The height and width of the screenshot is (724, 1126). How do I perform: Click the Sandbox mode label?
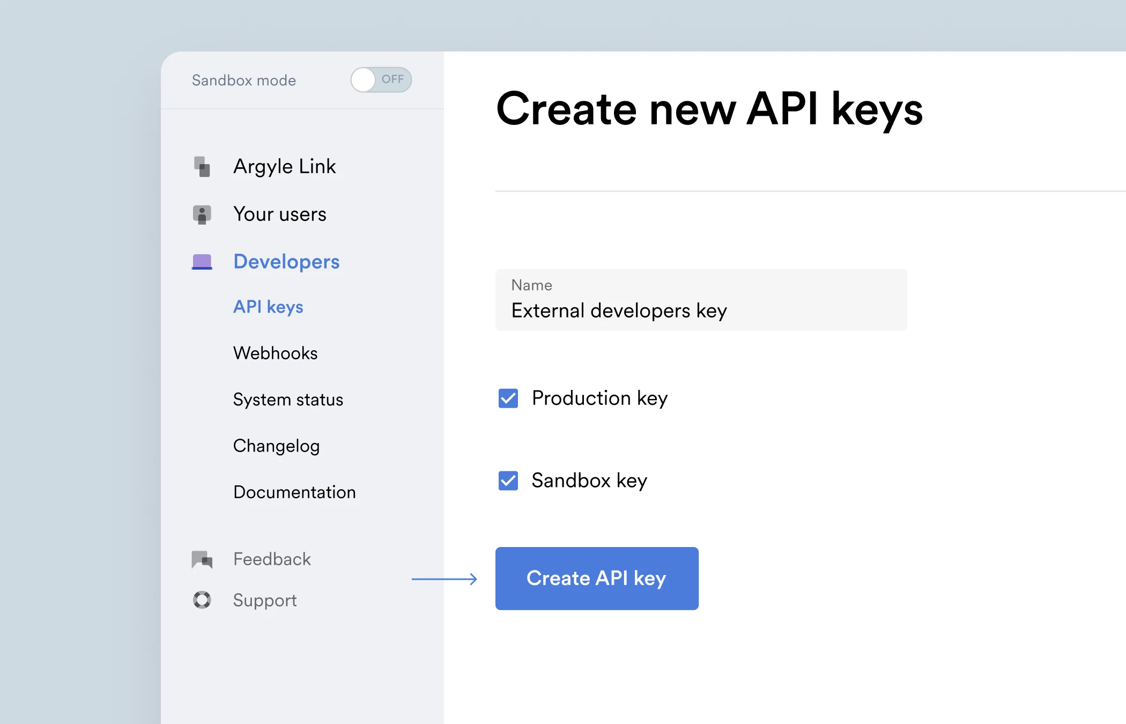[244, 80]
